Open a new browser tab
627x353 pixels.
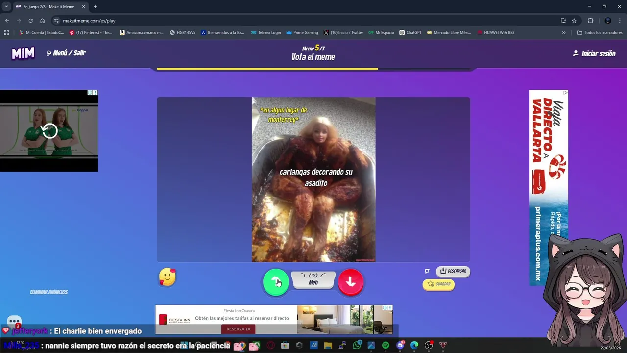[x=95, y=7]
